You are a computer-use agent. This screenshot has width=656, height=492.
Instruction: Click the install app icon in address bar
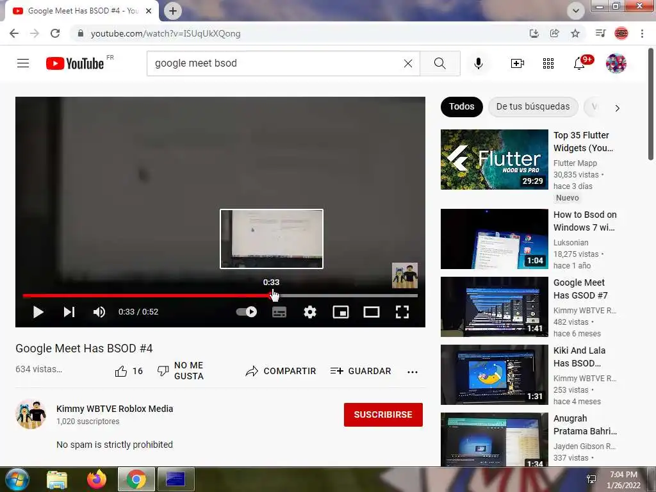pos(534,33)
